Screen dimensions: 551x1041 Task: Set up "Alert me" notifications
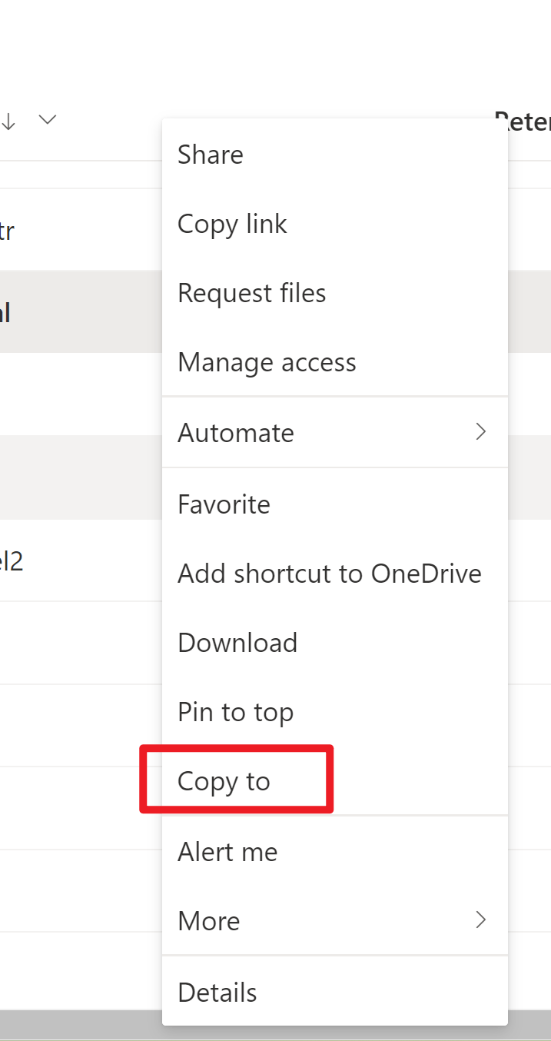point(227,851)
